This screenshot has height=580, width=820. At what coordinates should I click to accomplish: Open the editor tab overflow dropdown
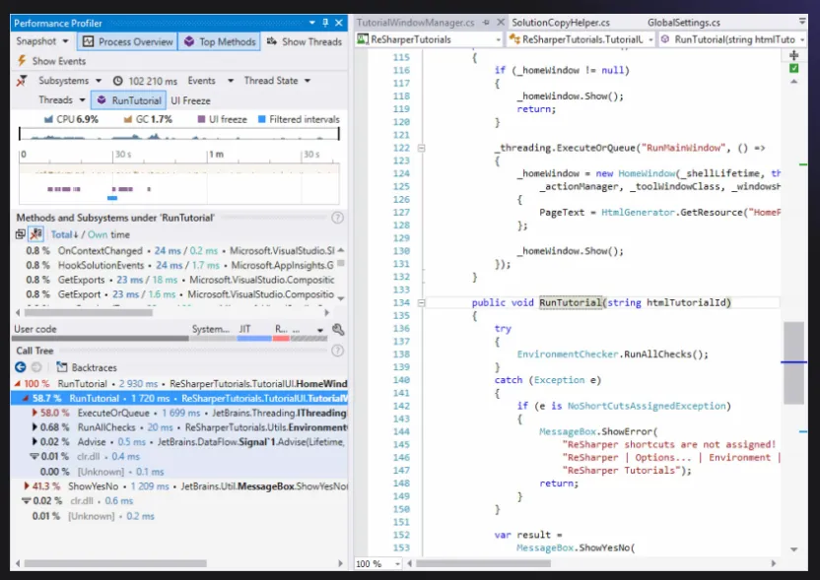tap(801, 22)
